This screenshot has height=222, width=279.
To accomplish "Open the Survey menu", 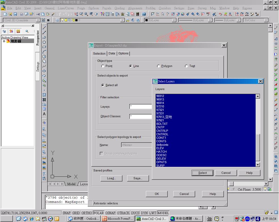I will pos(202,8).
